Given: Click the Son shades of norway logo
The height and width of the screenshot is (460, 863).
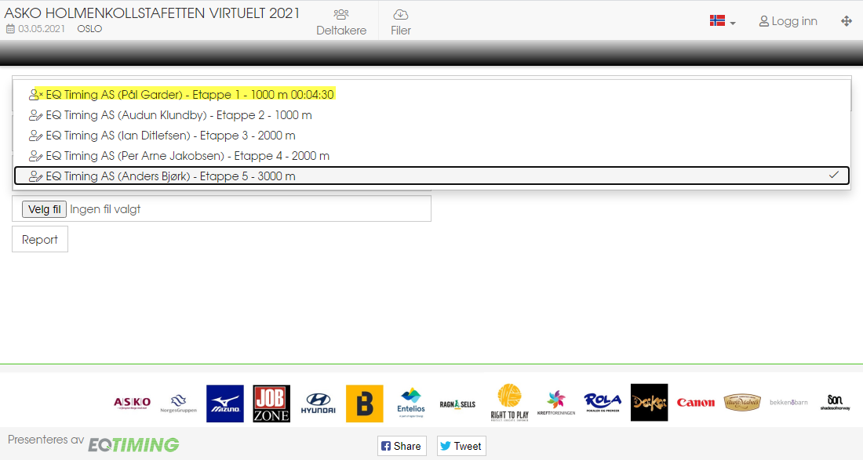Looking at the screenshot, I should (835, 402).
